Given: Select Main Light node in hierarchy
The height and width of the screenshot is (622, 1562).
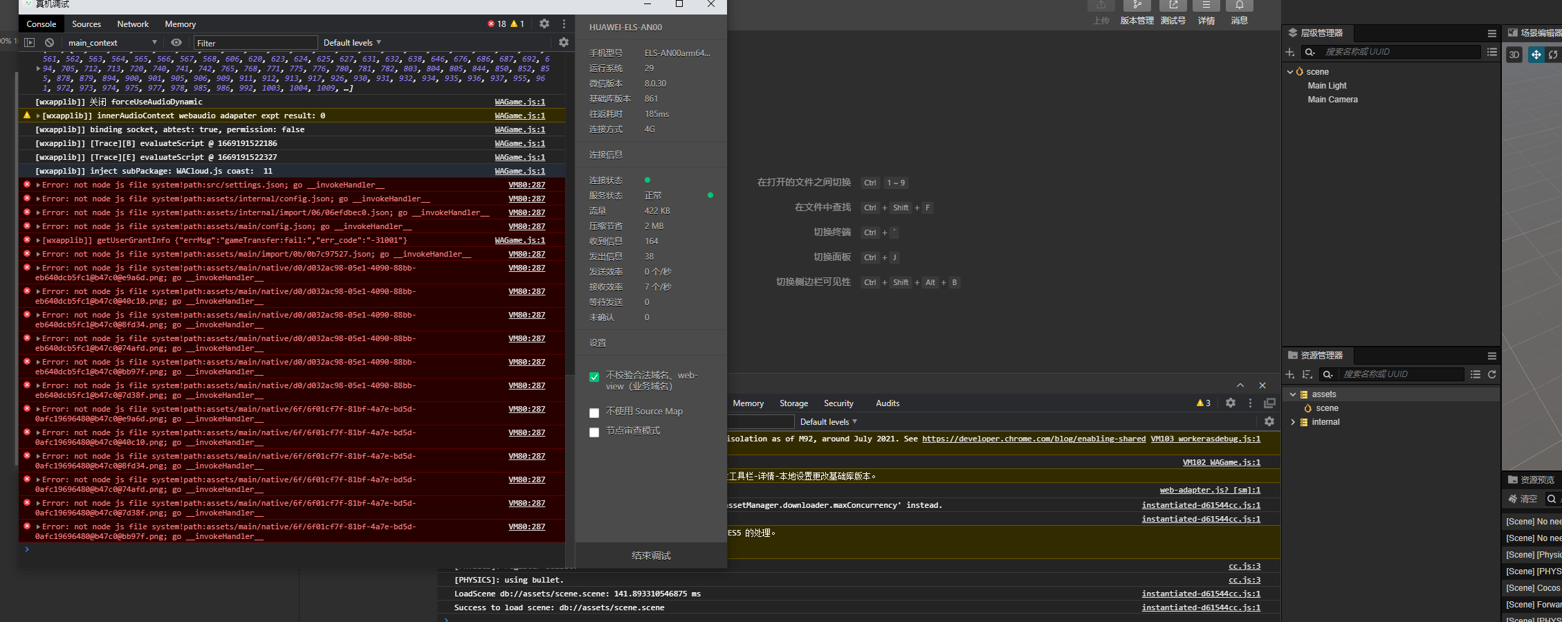Looking at the screenshot, I should click(1327, 86).
